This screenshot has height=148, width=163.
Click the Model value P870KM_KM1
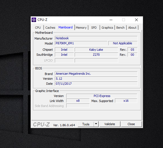(x=81, y=43)
